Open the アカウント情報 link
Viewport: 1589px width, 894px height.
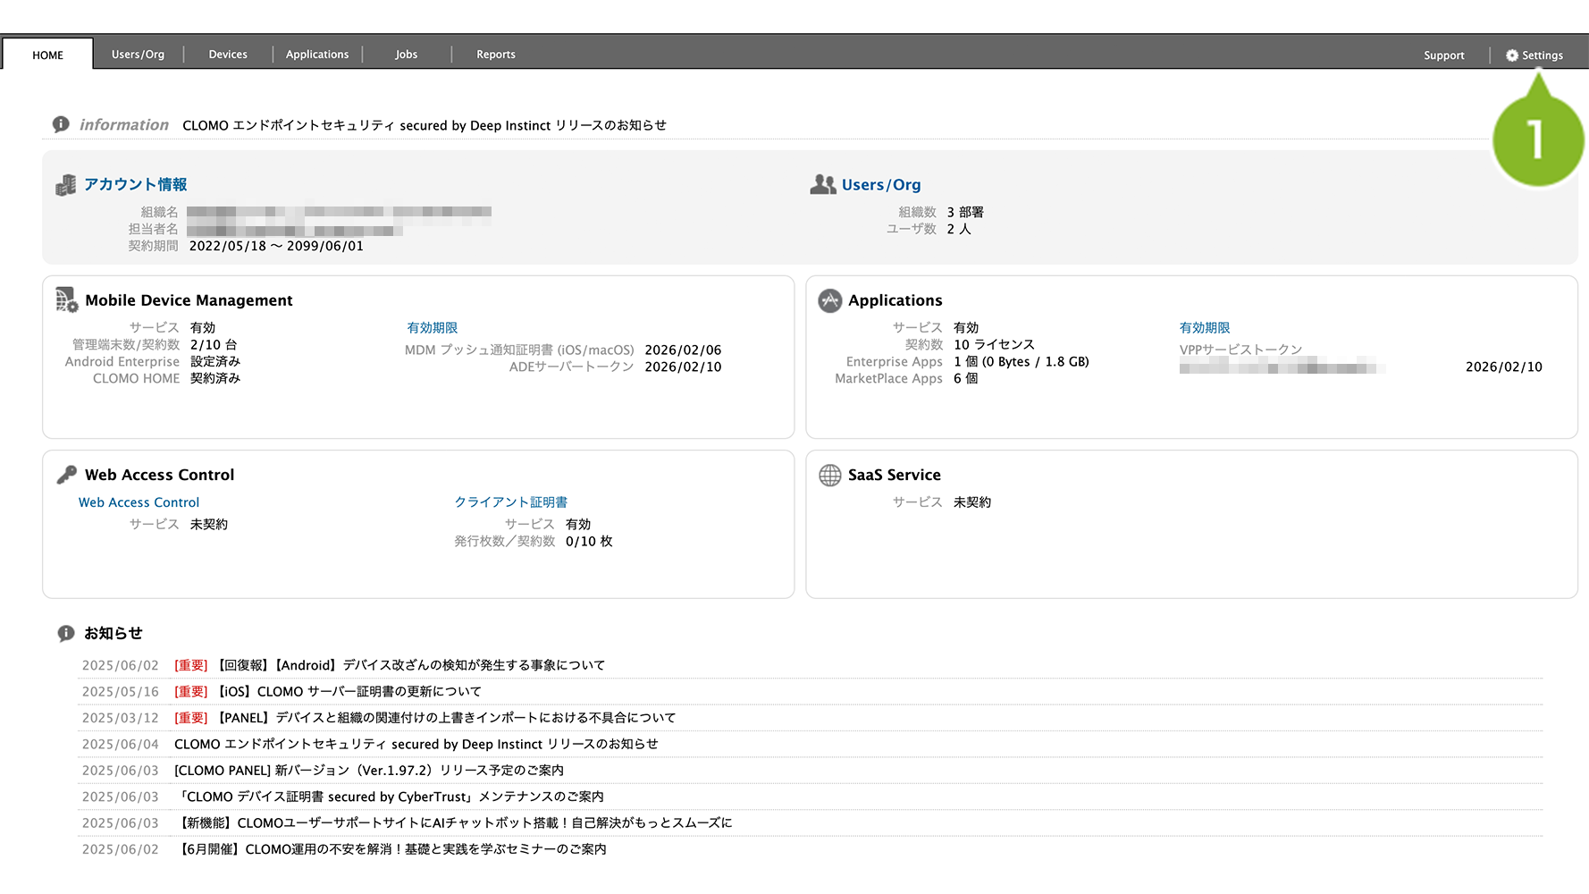[136, 184]
